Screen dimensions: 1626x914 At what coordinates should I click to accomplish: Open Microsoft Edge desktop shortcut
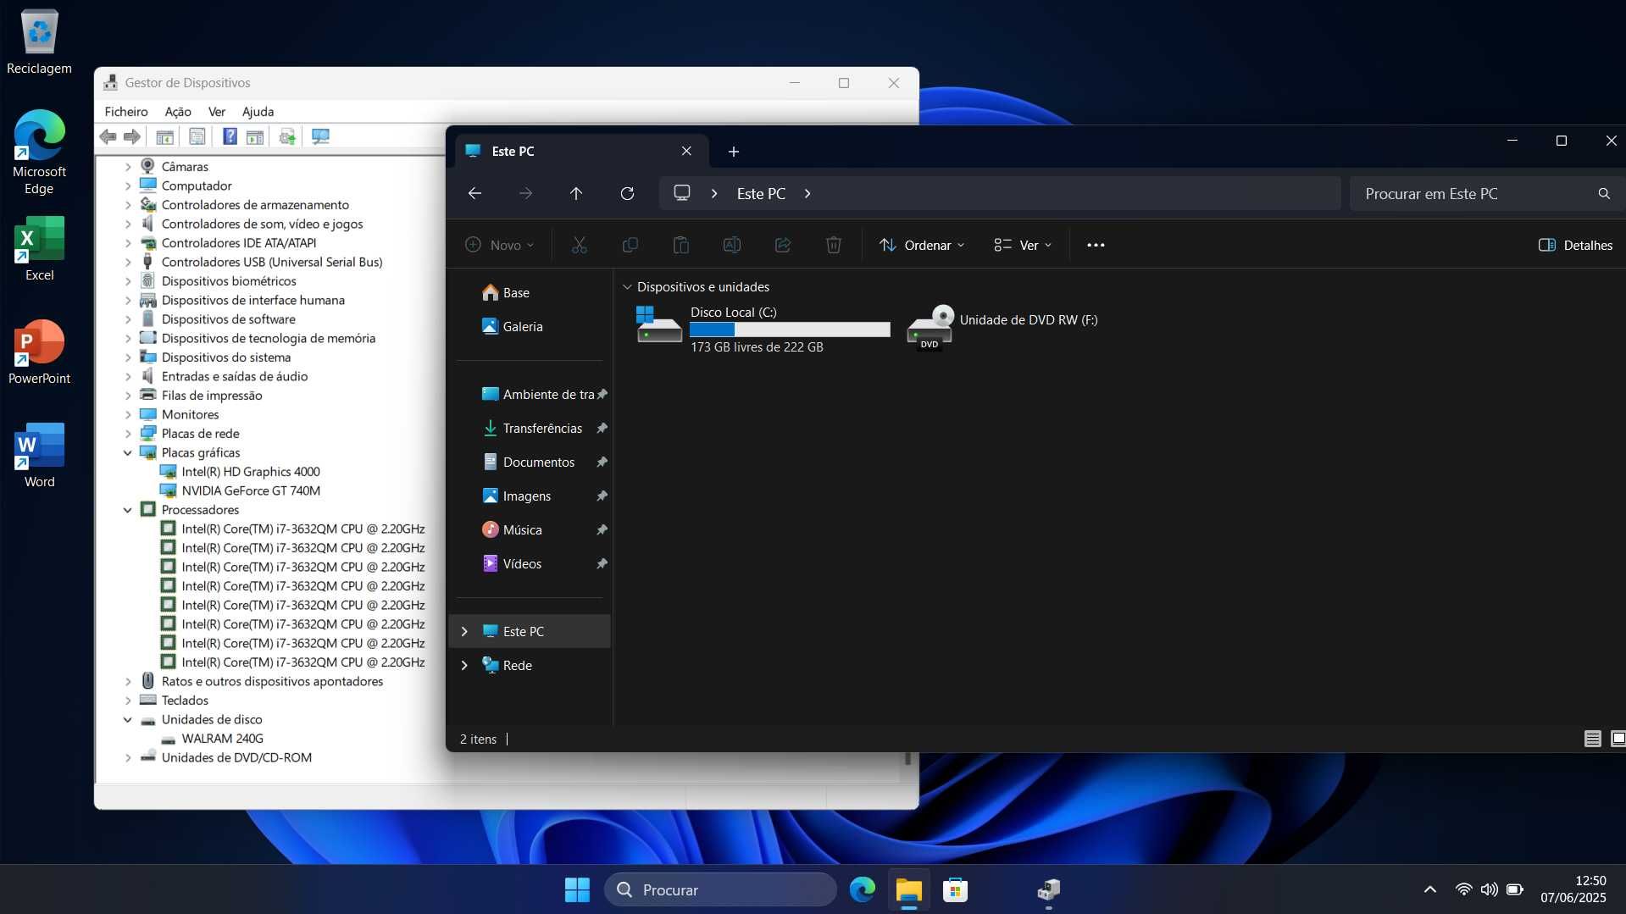click(x=39, y=152)
